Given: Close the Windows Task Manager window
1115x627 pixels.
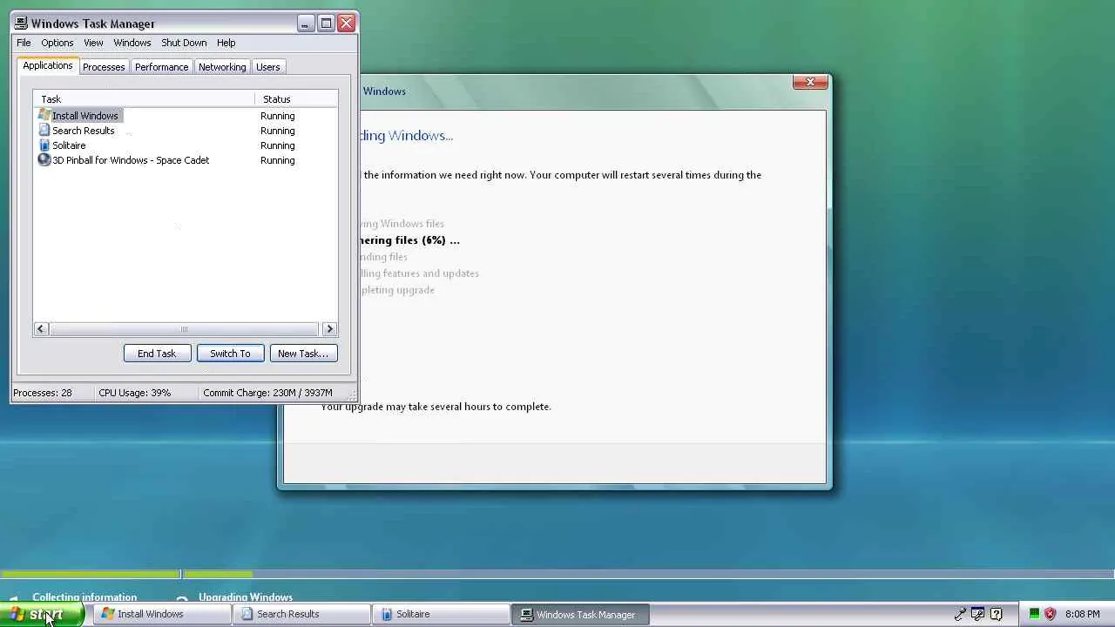Looking at the screenshot, I should (x=347, y=24).
